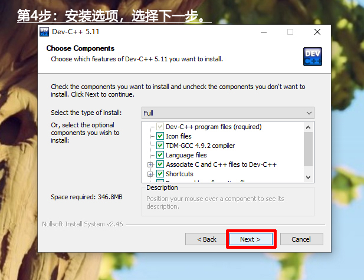Toggle the Shortcuts checkbox
Screen dimensions: 364x280
coord(160,174)
